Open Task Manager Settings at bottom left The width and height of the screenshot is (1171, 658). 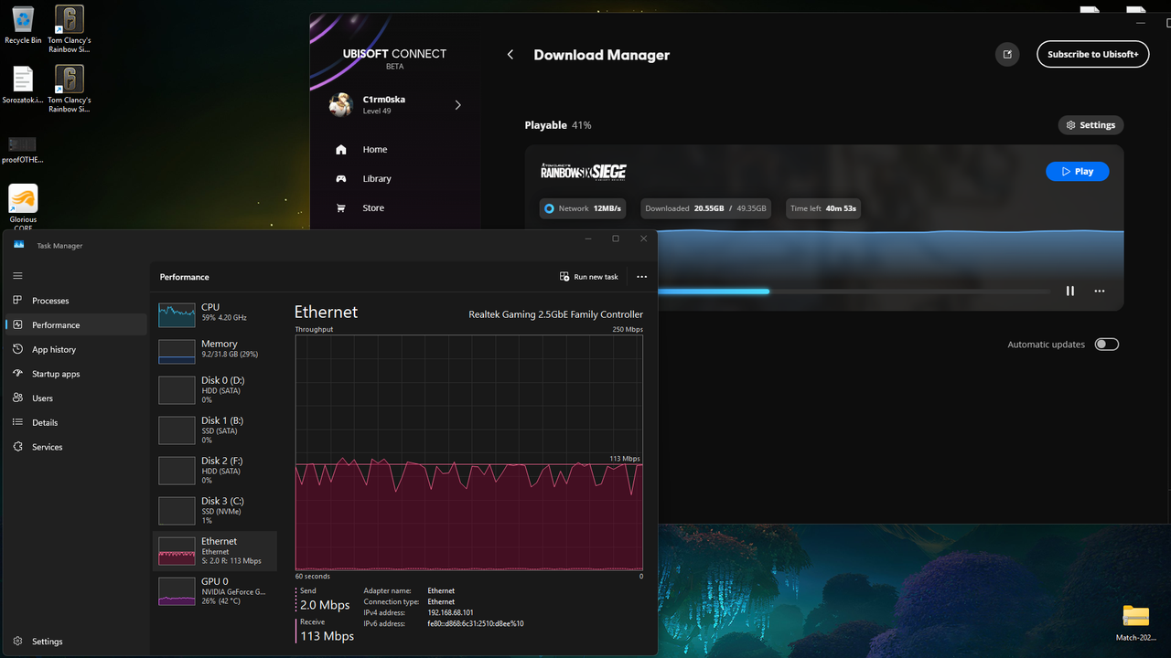point(76,642)
